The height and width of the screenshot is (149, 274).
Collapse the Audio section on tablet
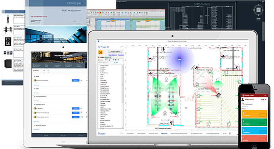tap(34, 76)
